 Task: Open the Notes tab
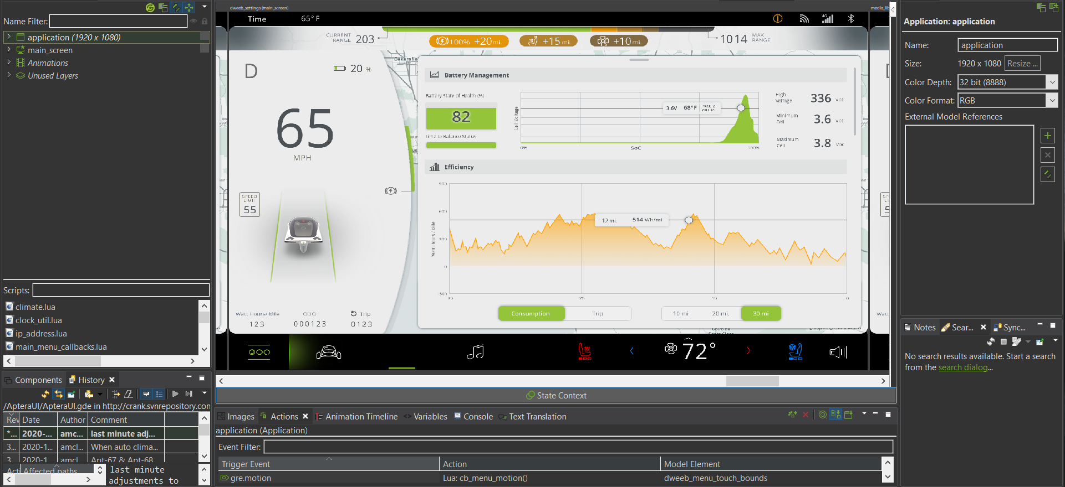tap(920, 327)
